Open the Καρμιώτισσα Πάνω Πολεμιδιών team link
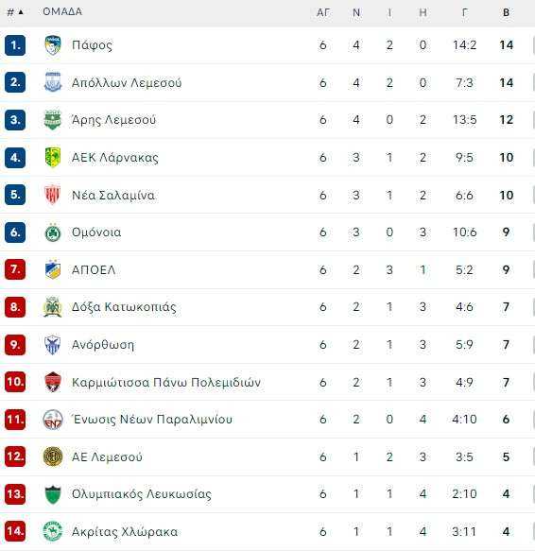Viewport: 535px width, 551px height. [166, 383]
